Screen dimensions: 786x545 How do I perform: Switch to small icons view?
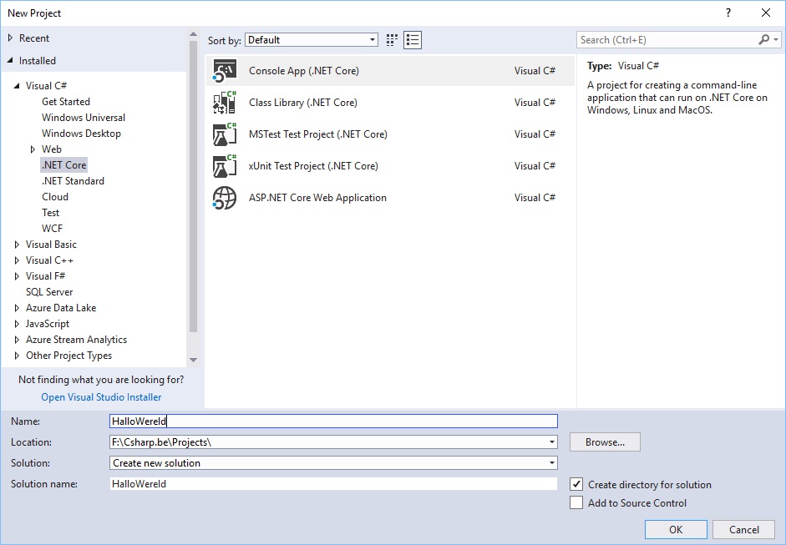click(x=392, y=40)
